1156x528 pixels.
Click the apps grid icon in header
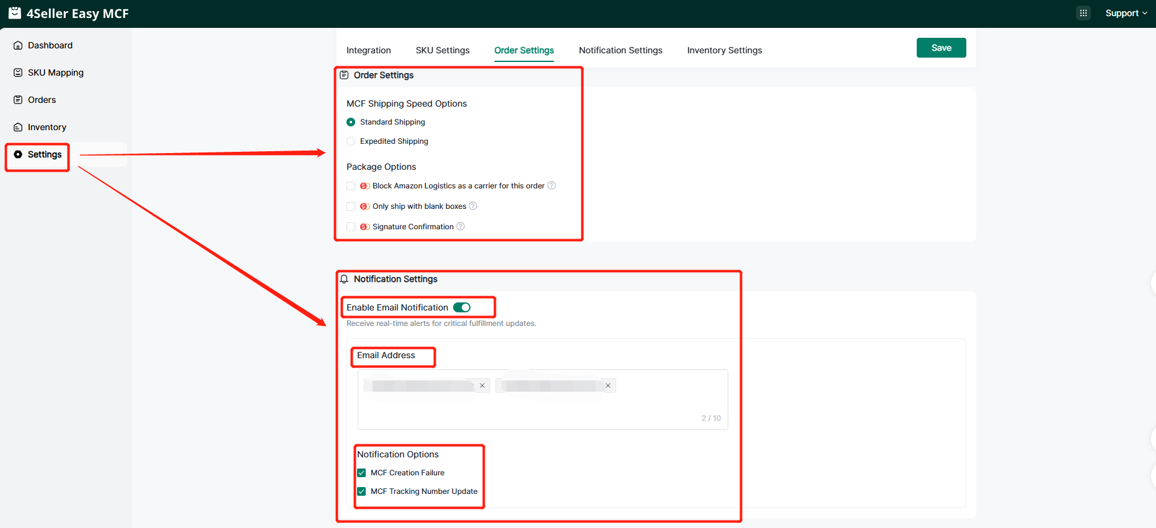tap(1083, 13)
